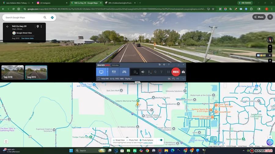275x154 pixels.
Task: Click location pin icon in street view panel
Action: [38, 26]
